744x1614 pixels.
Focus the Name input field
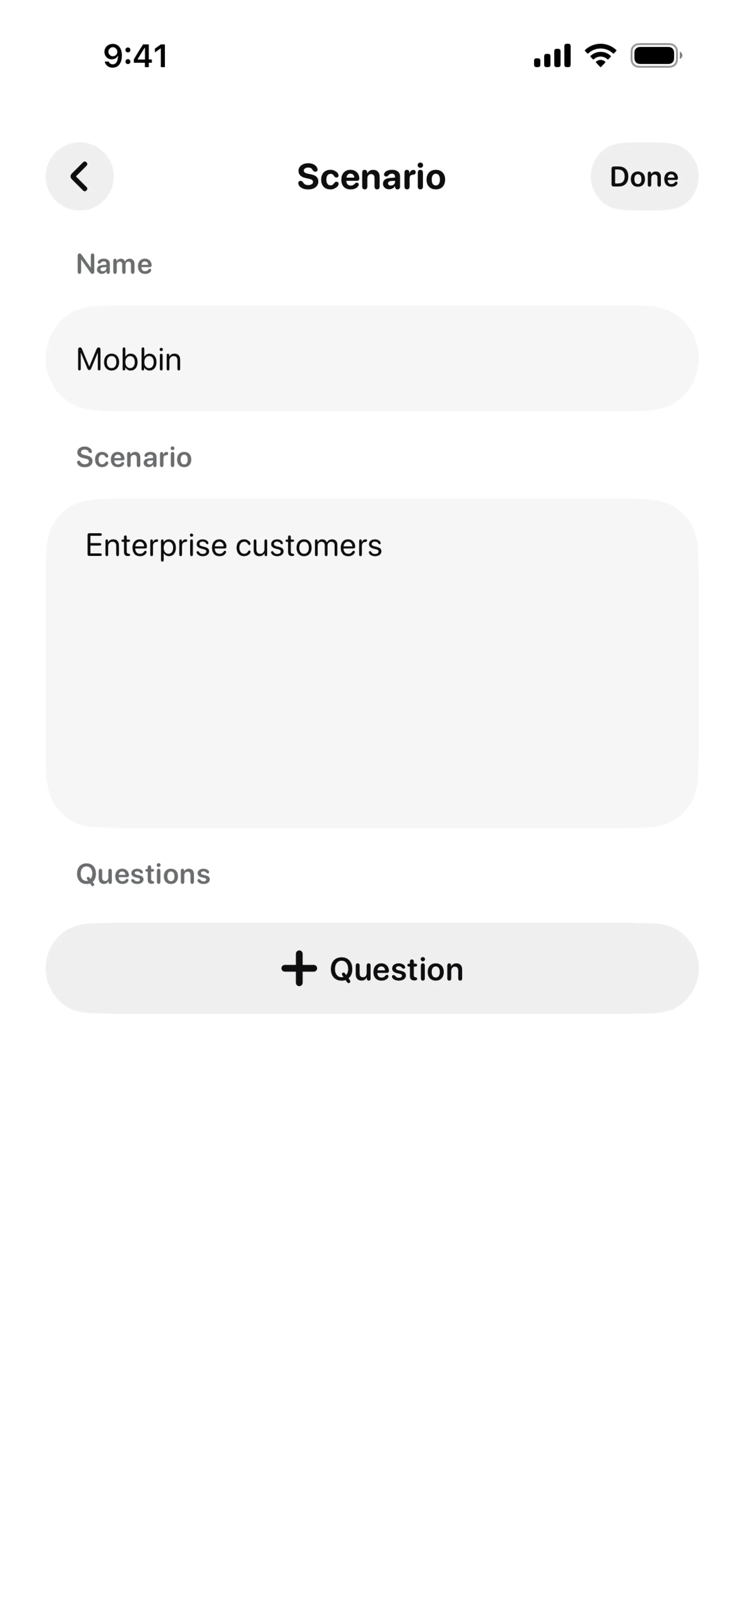pyautogui.click(x=372, y=358)
